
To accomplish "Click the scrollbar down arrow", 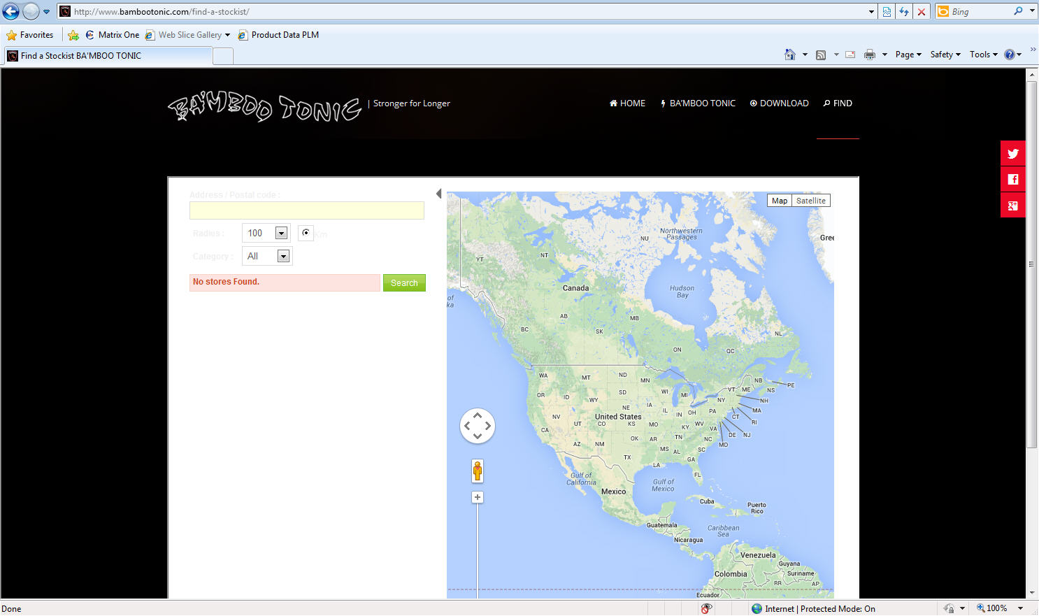I will pyautogui.click(x=1032, y=593).
